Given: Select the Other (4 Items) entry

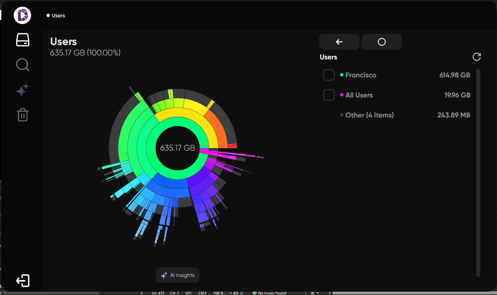Looking at the screenshot, I should point(370,115).
